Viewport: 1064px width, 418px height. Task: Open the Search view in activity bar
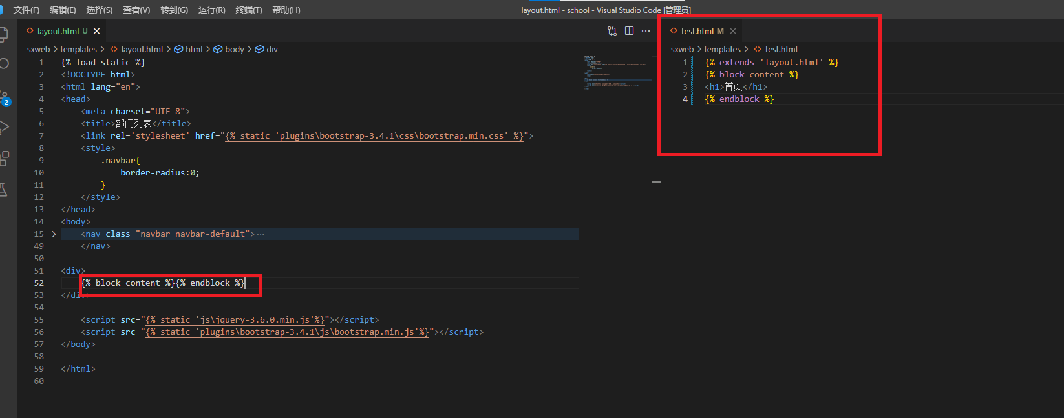(x=4, y=64)
